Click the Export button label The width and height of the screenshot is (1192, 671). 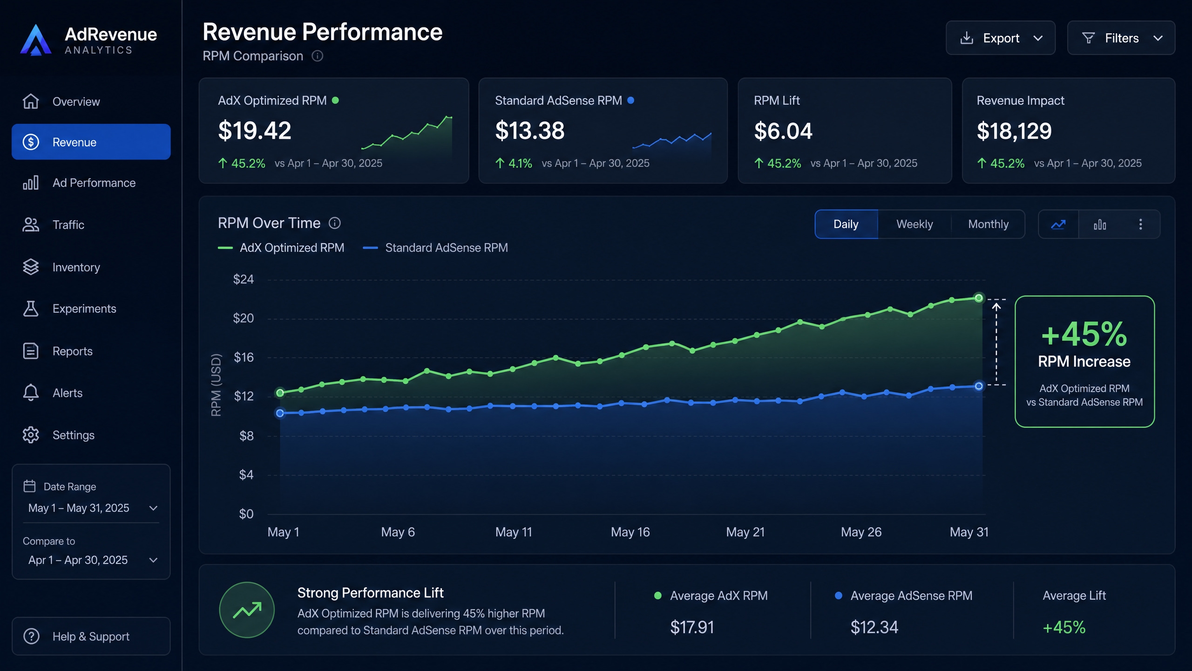(1001, 38)
